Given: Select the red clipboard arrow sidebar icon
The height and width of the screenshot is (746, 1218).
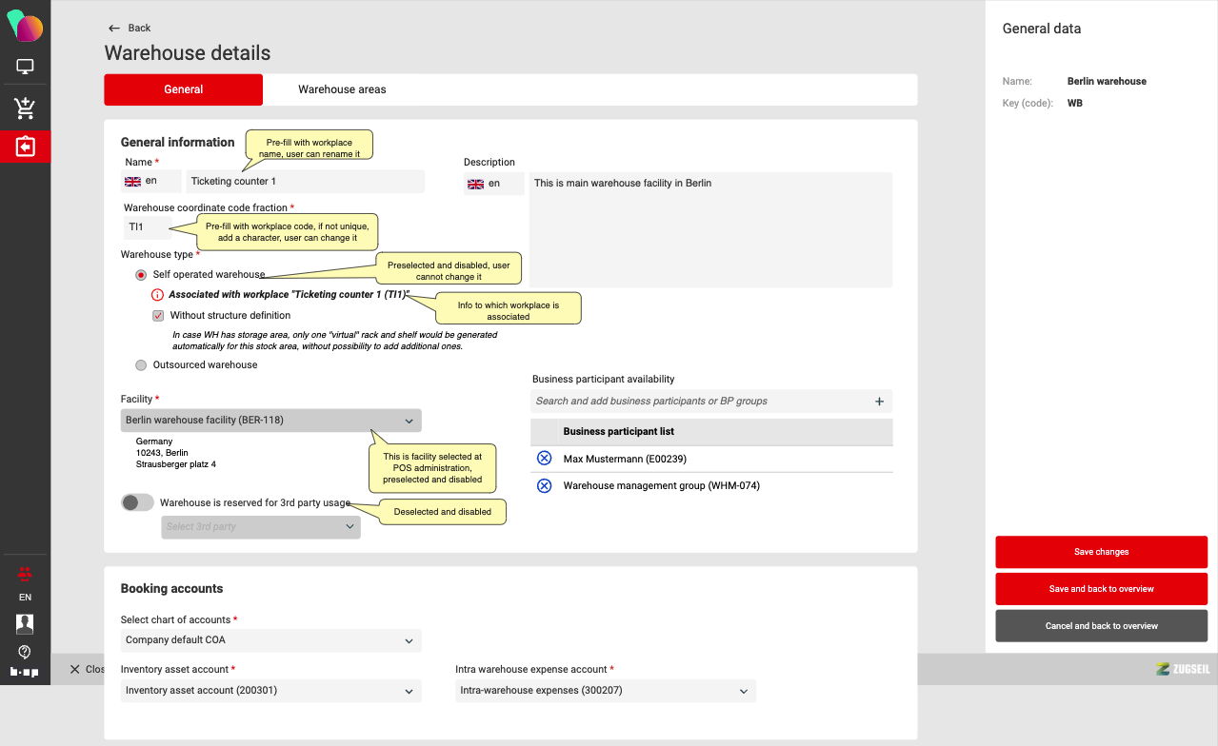Looking at the screenshot, I should pos(25,147).
